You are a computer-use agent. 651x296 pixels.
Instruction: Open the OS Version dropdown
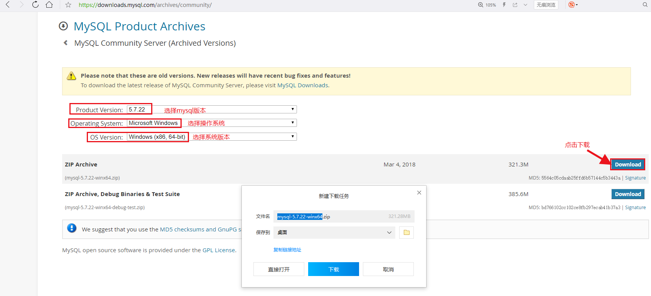click(212, 137)
